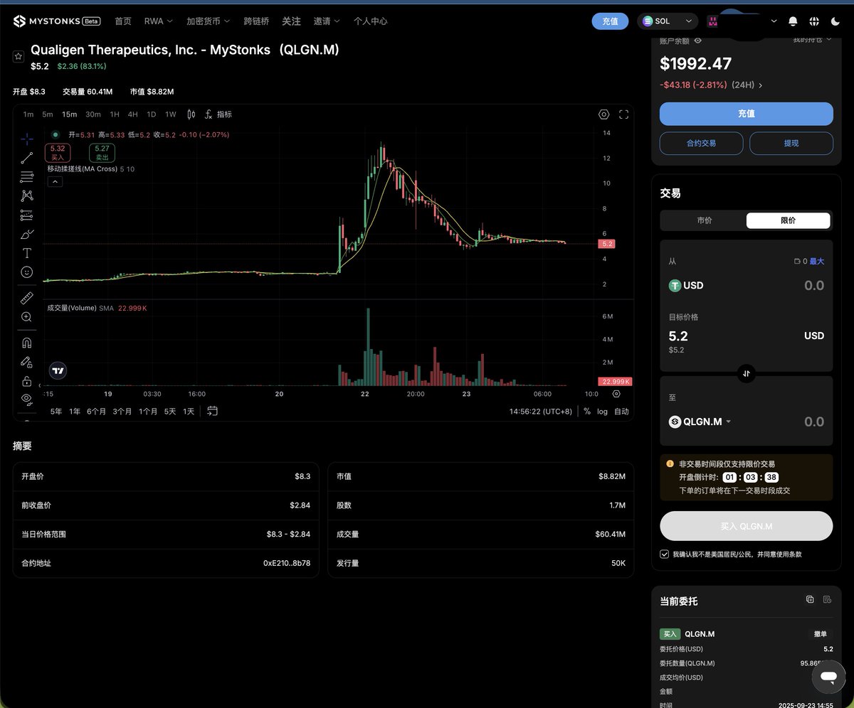The width and height of the screenshot is (854, 708).
Task: Toggle account balance visibility eye
Action: [x=698, y=41]
